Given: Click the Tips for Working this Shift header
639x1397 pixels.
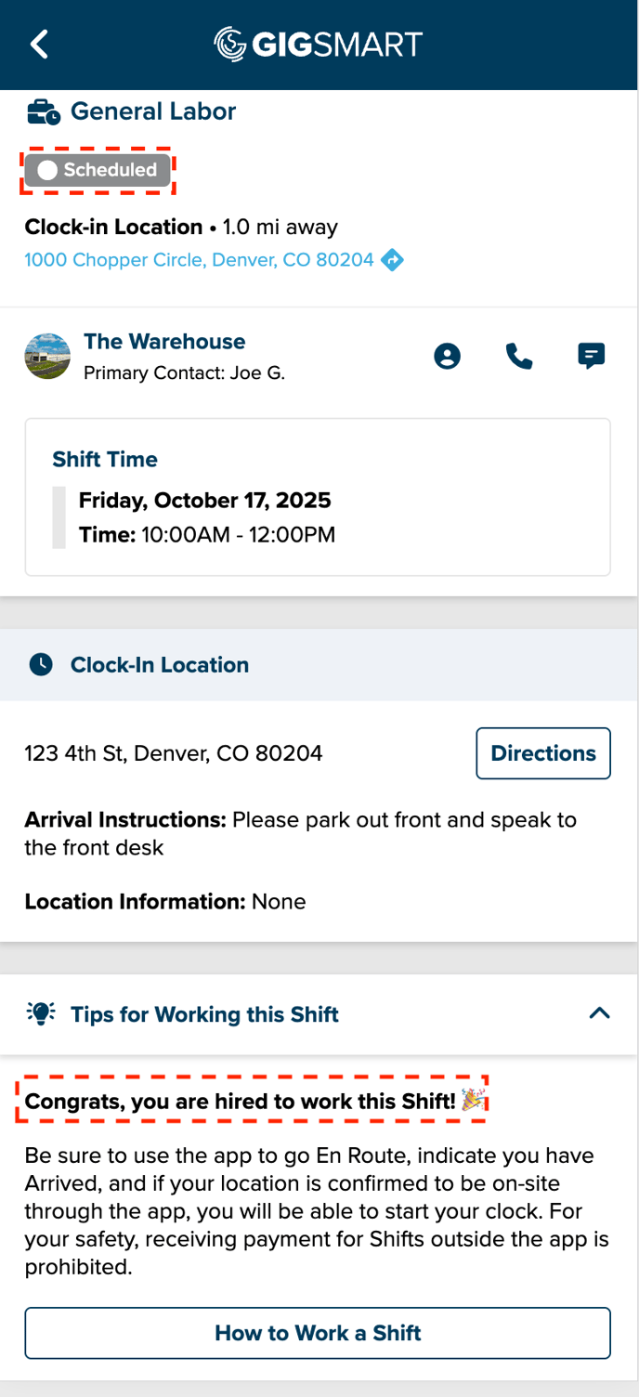Looking at the screenshot, I should pyautogui.click(x=204, y=1014).
